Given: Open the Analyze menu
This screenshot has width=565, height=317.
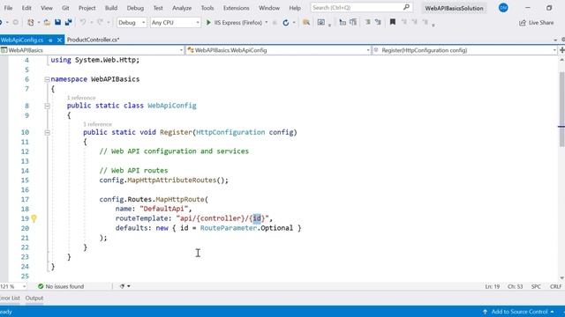Looking at the screenshot, I should click(182, 8).
